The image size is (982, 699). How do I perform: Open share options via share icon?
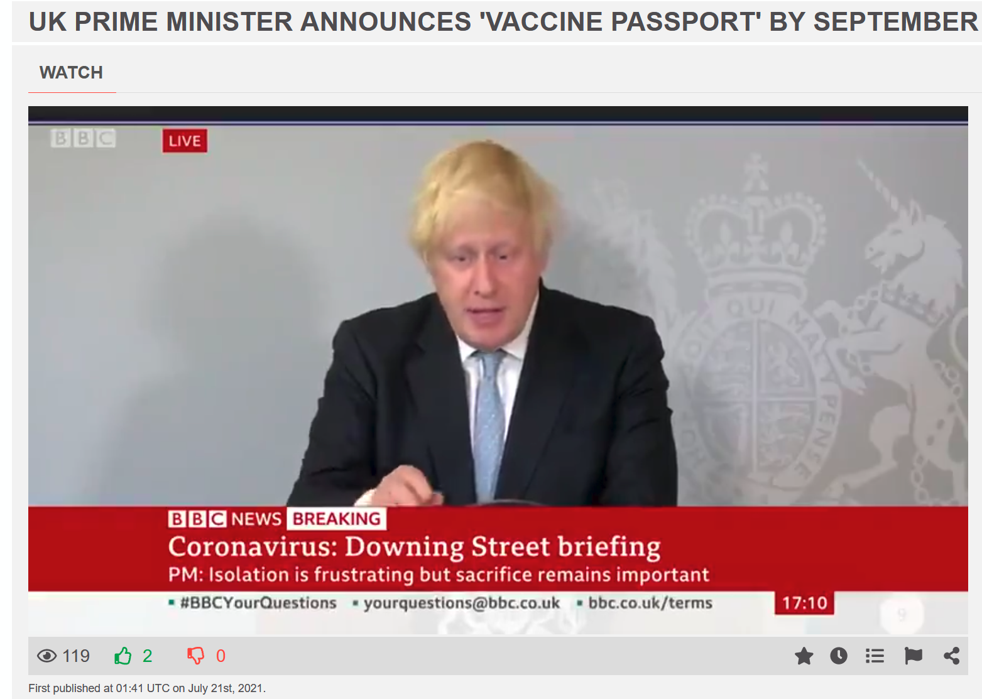point(951,656)
